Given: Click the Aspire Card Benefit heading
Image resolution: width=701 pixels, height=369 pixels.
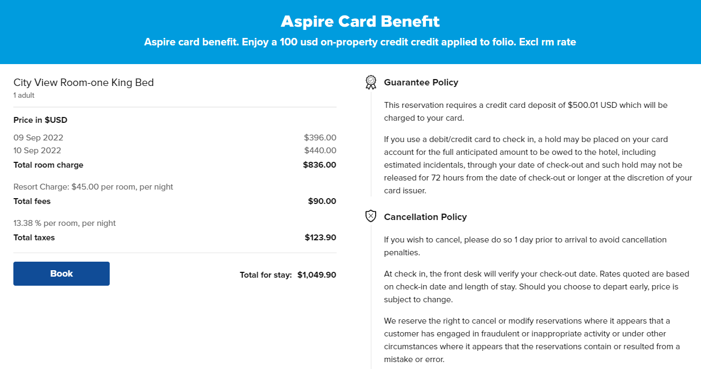Looking at the screenshot, I should 360,21.
